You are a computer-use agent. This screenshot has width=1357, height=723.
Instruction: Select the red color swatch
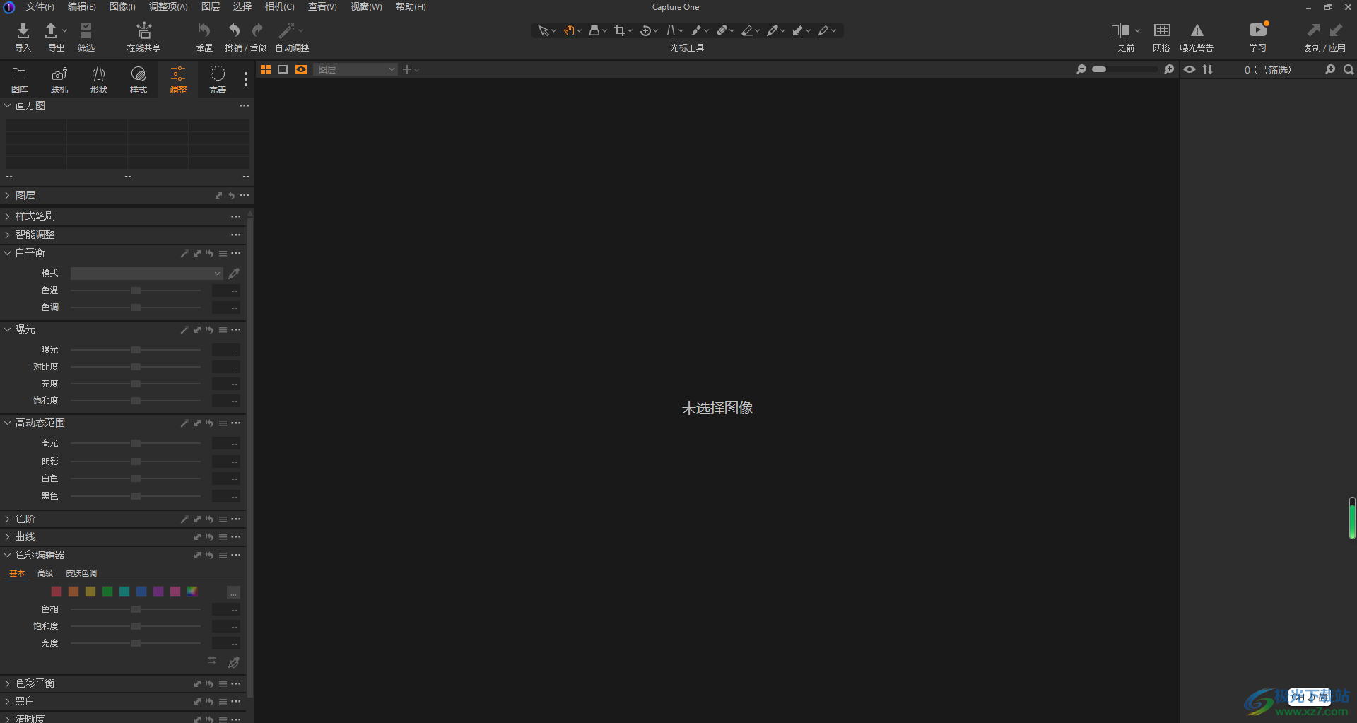point(57,592)
